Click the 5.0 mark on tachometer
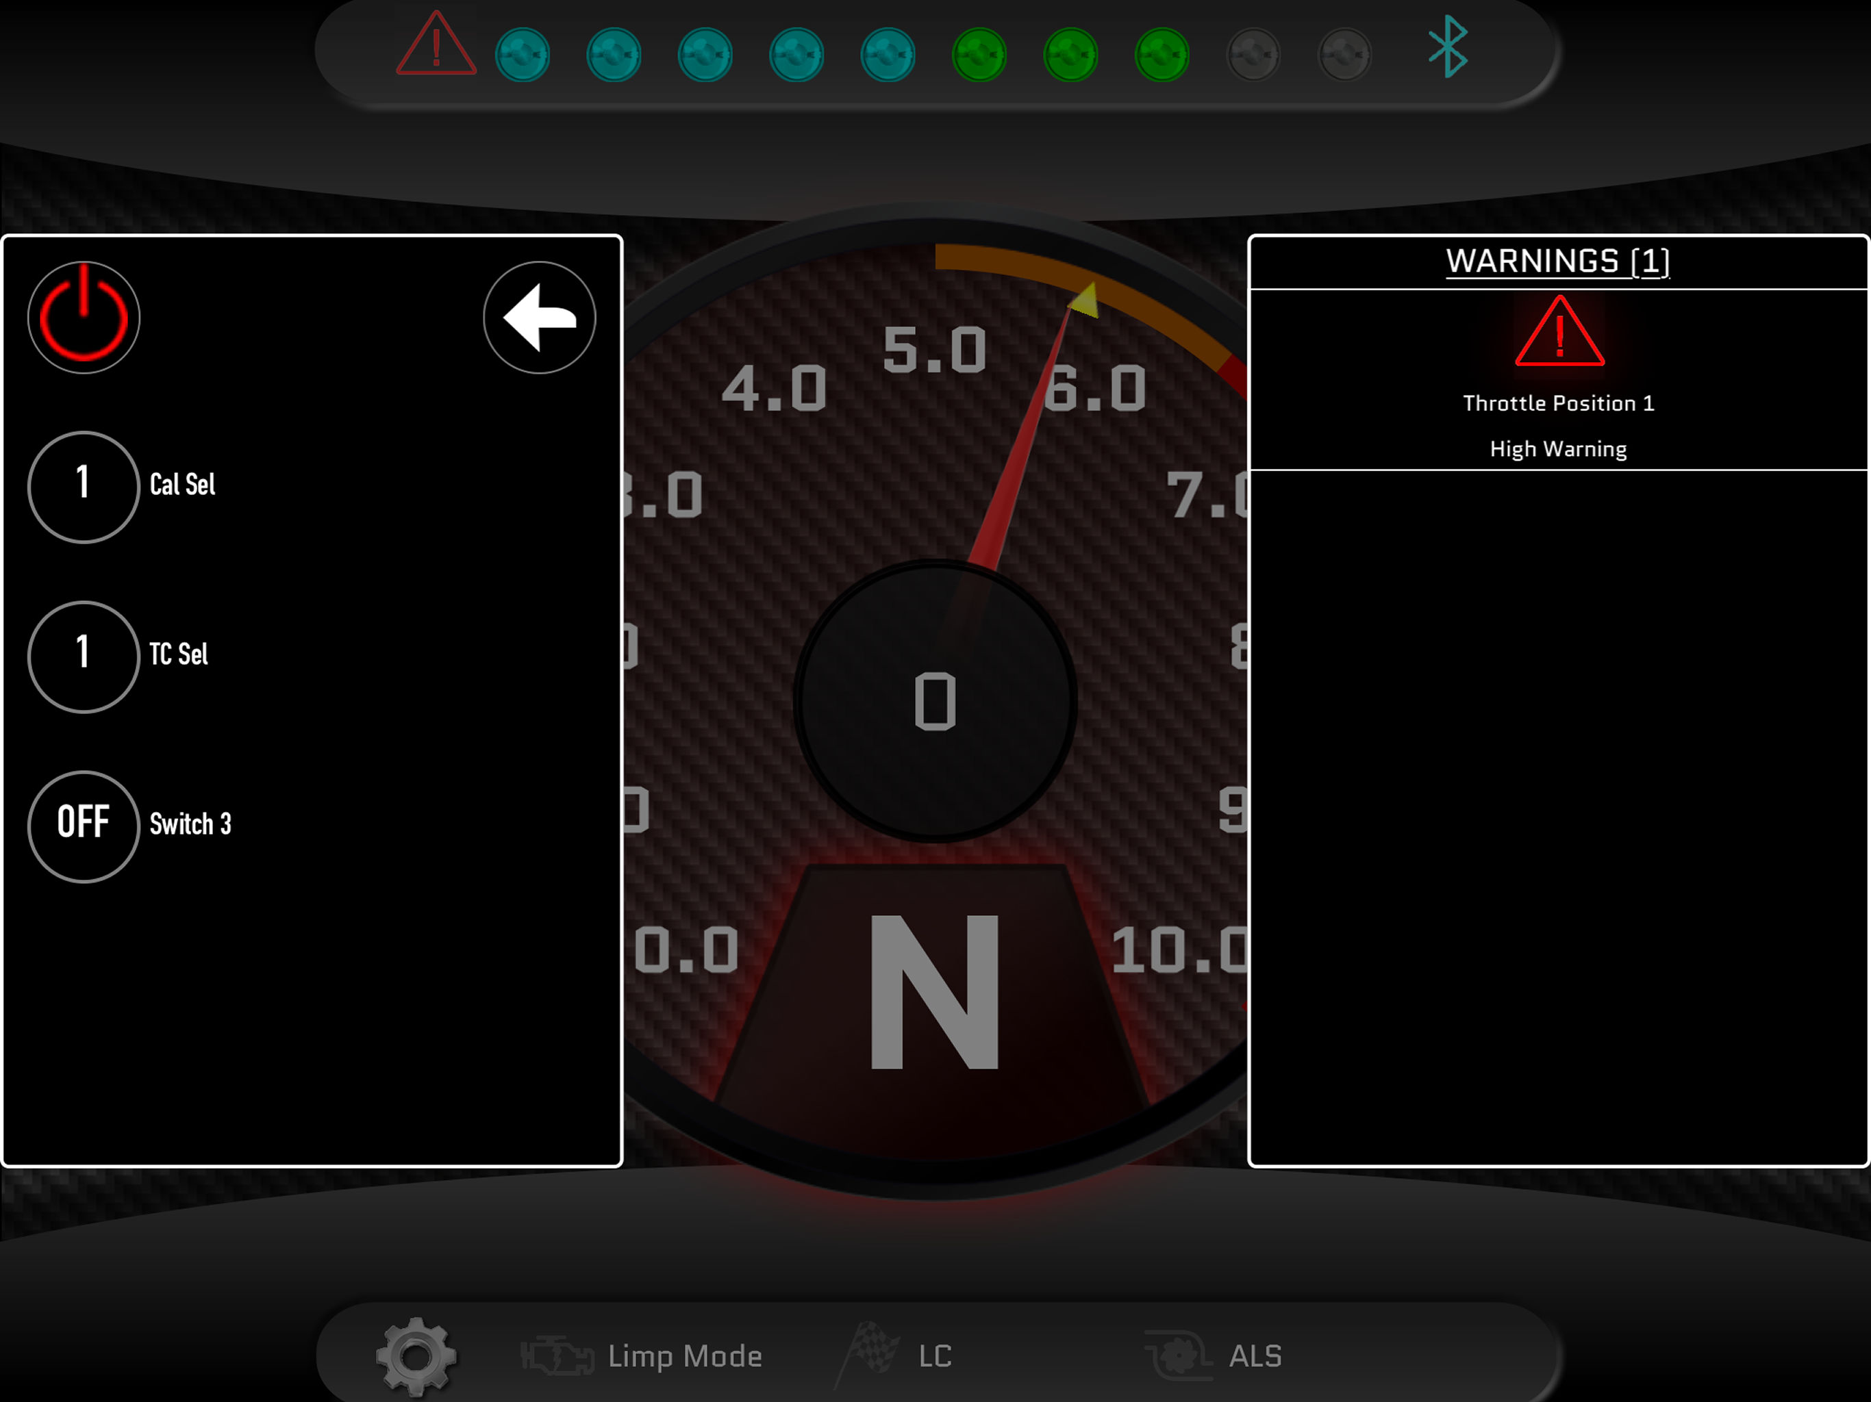Screen dimensions: 1871x1402 click(x=935, y=350)
